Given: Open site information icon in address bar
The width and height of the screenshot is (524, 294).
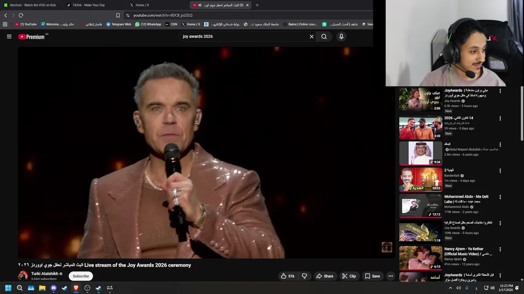Looking at the screenshot, I should (128, 15).
